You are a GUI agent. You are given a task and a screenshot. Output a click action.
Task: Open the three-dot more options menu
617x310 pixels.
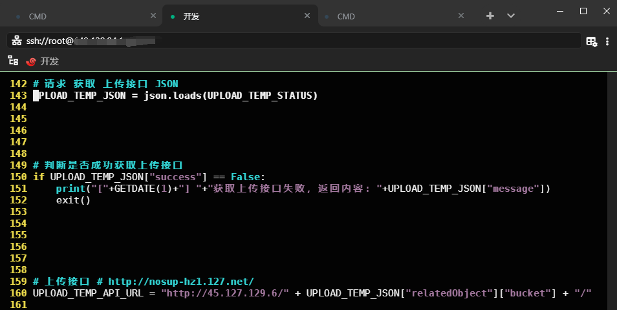[x=607, y=41]
